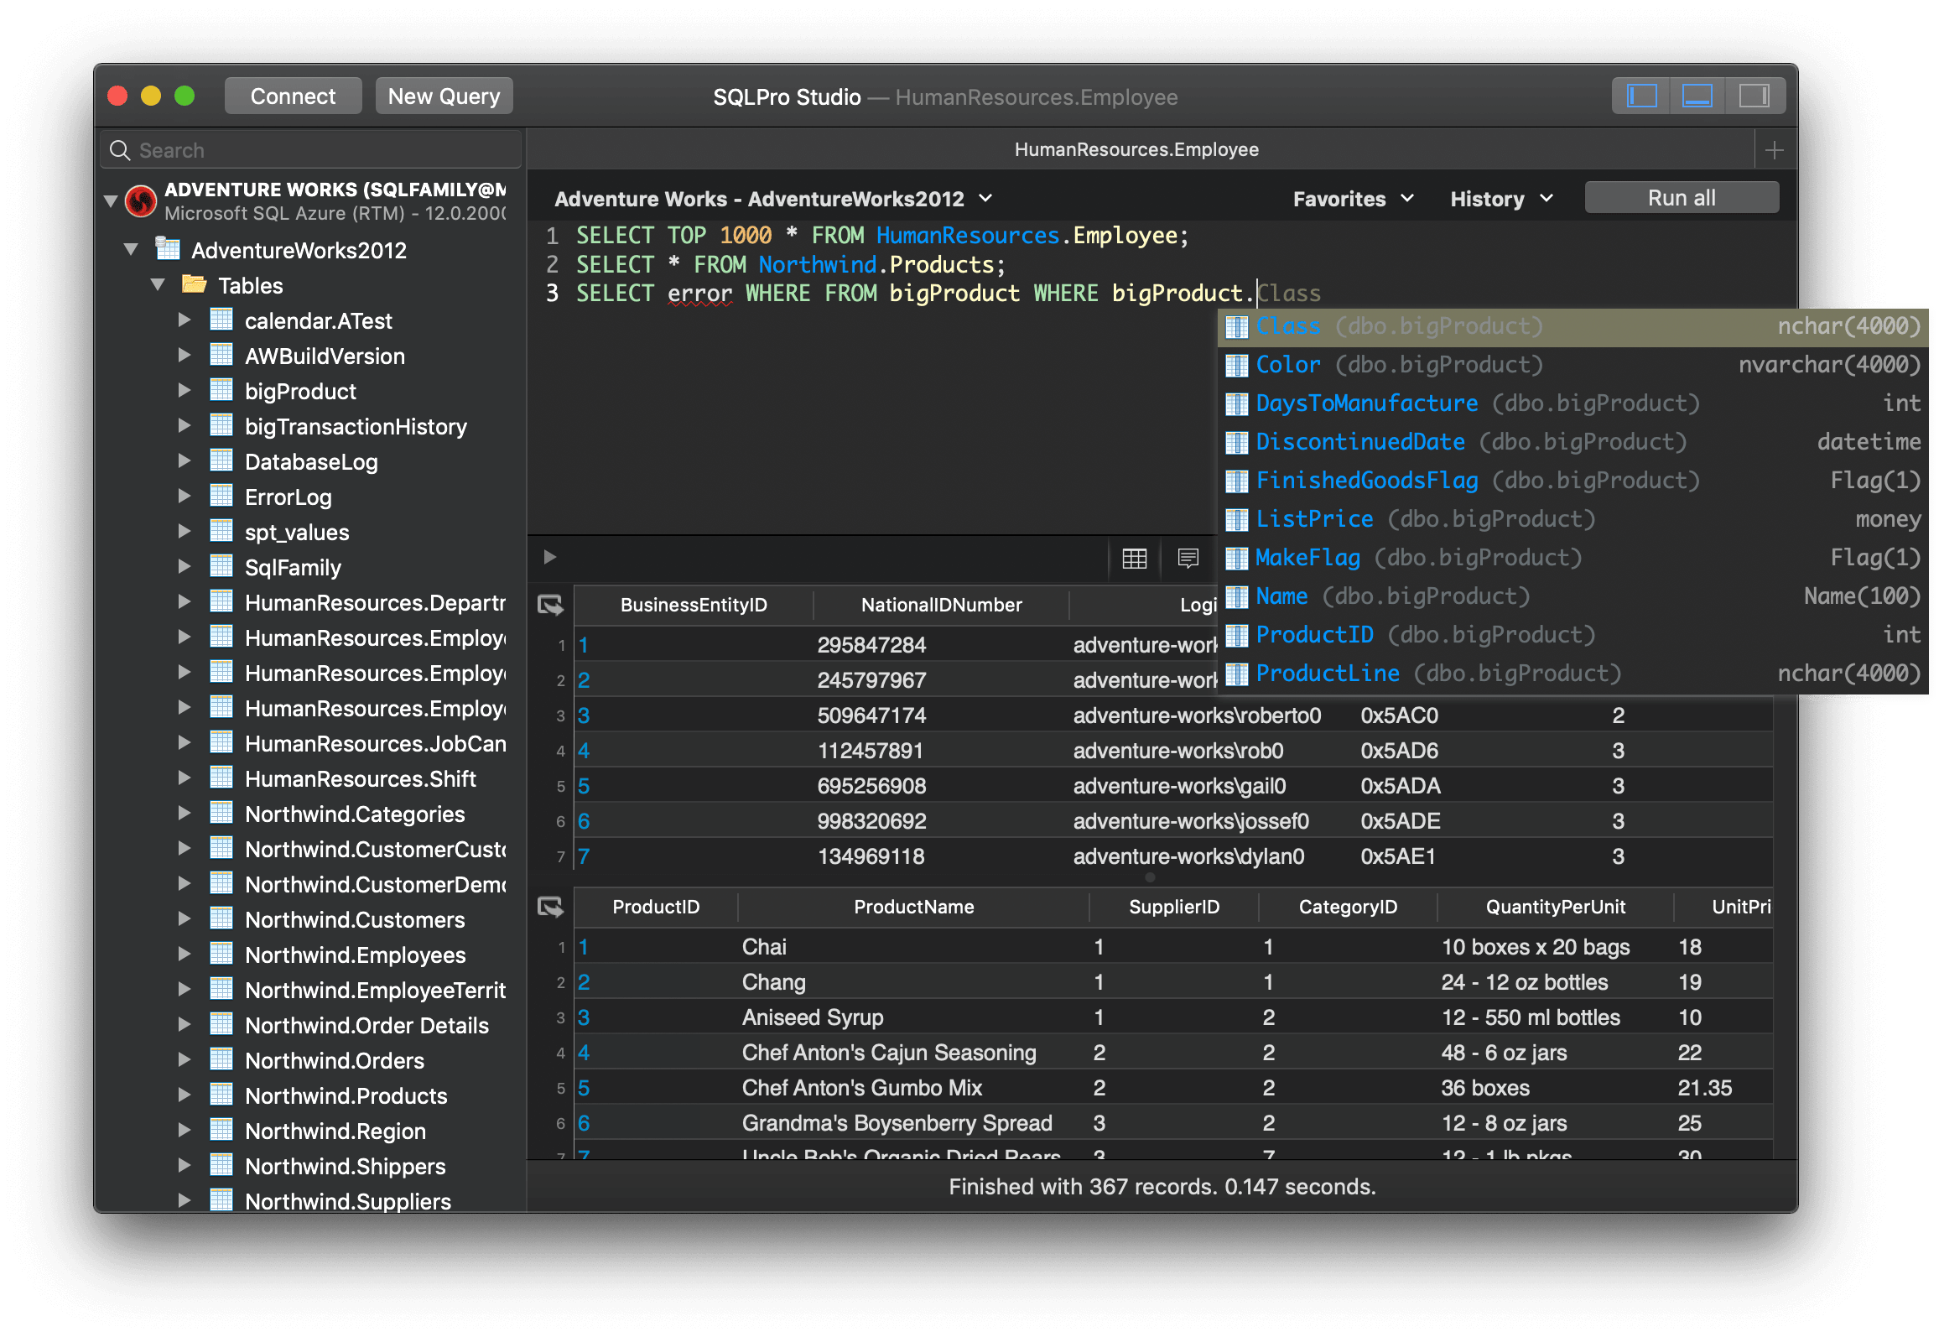Click in the sidebar Search field

311,150
